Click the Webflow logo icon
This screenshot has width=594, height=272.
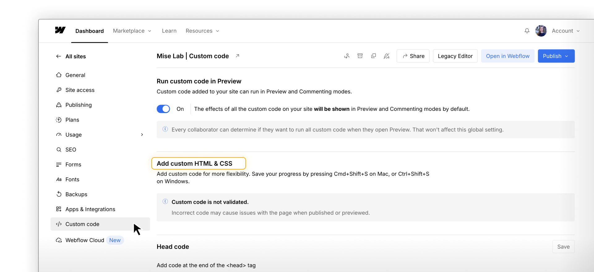60,30
